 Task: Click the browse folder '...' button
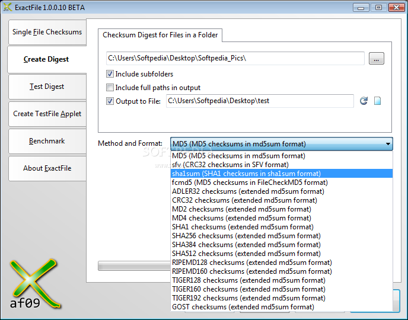point(376,59)
